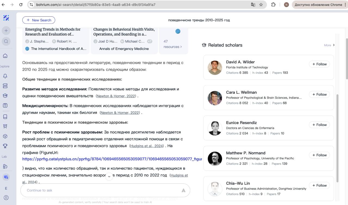Follow Cara L. Wellman

point(319,94)
